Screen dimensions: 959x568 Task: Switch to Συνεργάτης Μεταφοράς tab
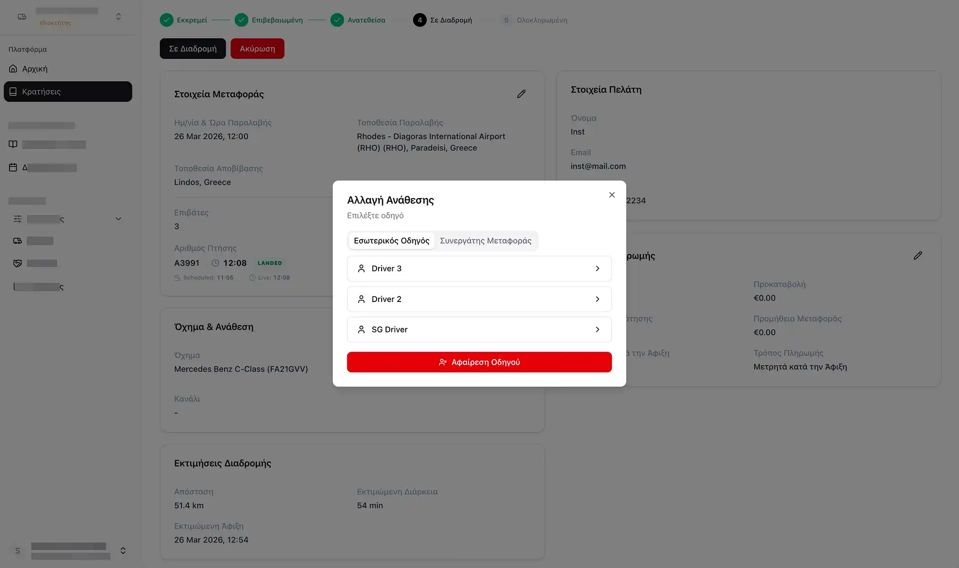(485, 241)
